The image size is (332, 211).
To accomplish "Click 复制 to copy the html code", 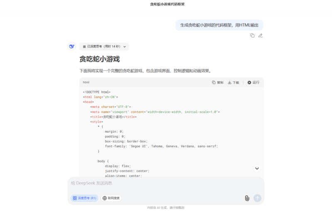I will click(217, 82).
